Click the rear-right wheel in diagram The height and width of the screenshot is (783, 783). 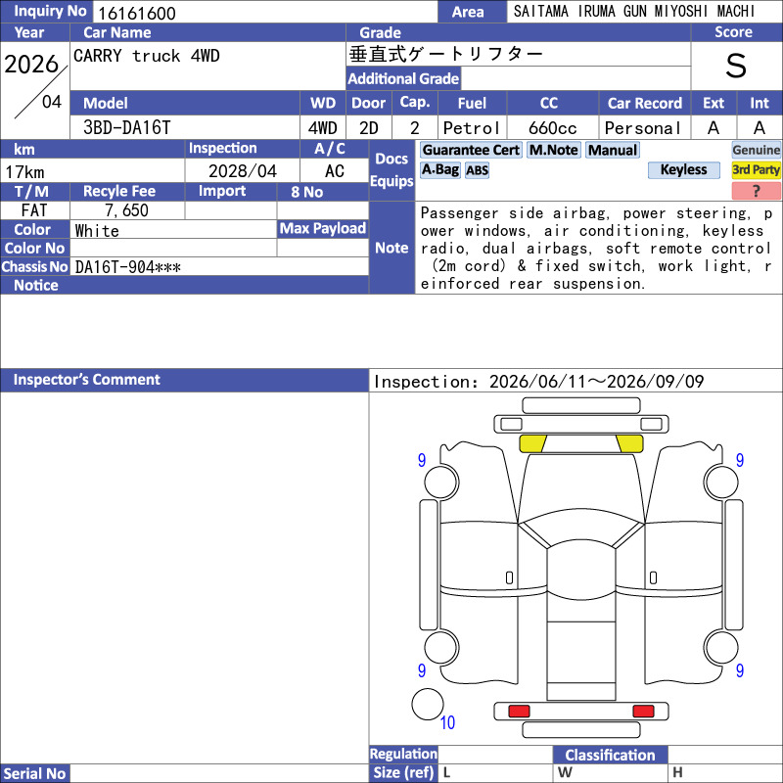721,648
